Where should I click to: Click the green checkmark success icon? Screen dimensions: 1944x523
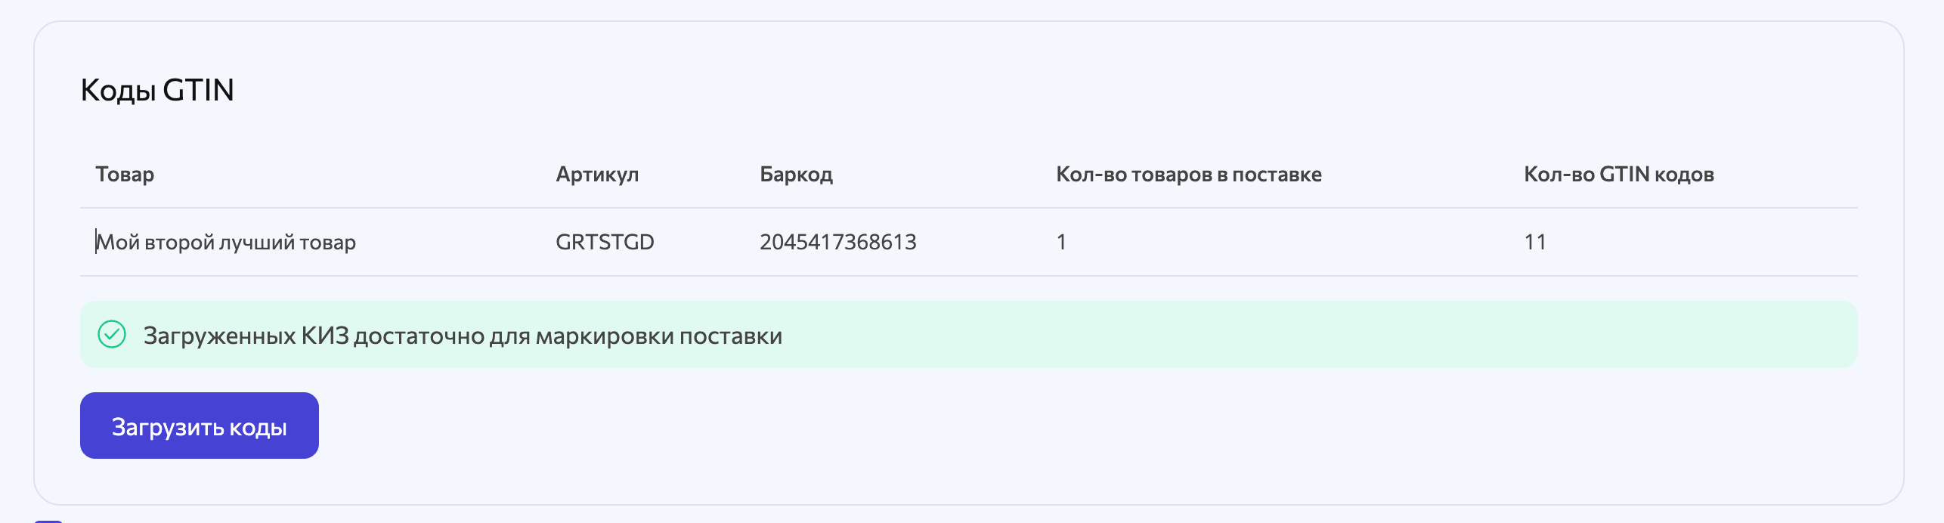pos(112,334)
